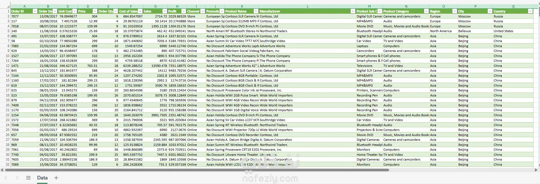This screenshot has height=184, width=540.
Task: Select the Data sheet tab
Action: (42, 178)
